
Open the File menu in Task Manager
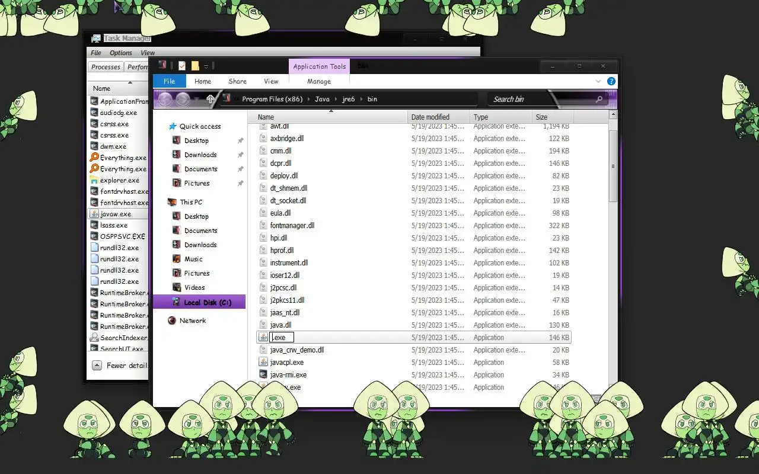(96, 53)
